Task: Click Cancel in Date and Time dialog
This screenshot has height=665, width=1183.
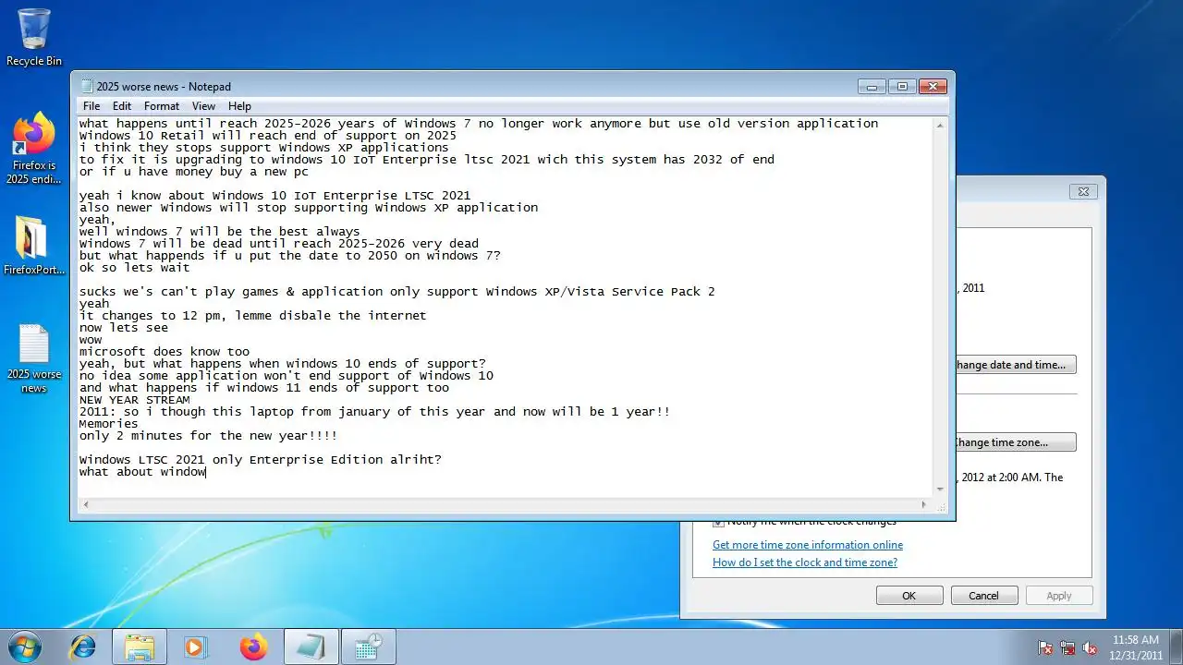Action: [x=984, y=596]
